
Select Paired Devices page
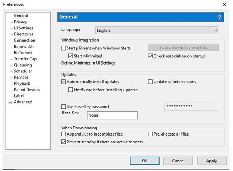pos(27,90)
